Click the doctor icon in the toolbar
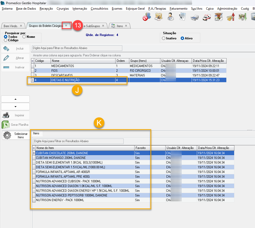The height and width of the screenshot is (228, 255). pyautogui.click(x=171, y=17)
